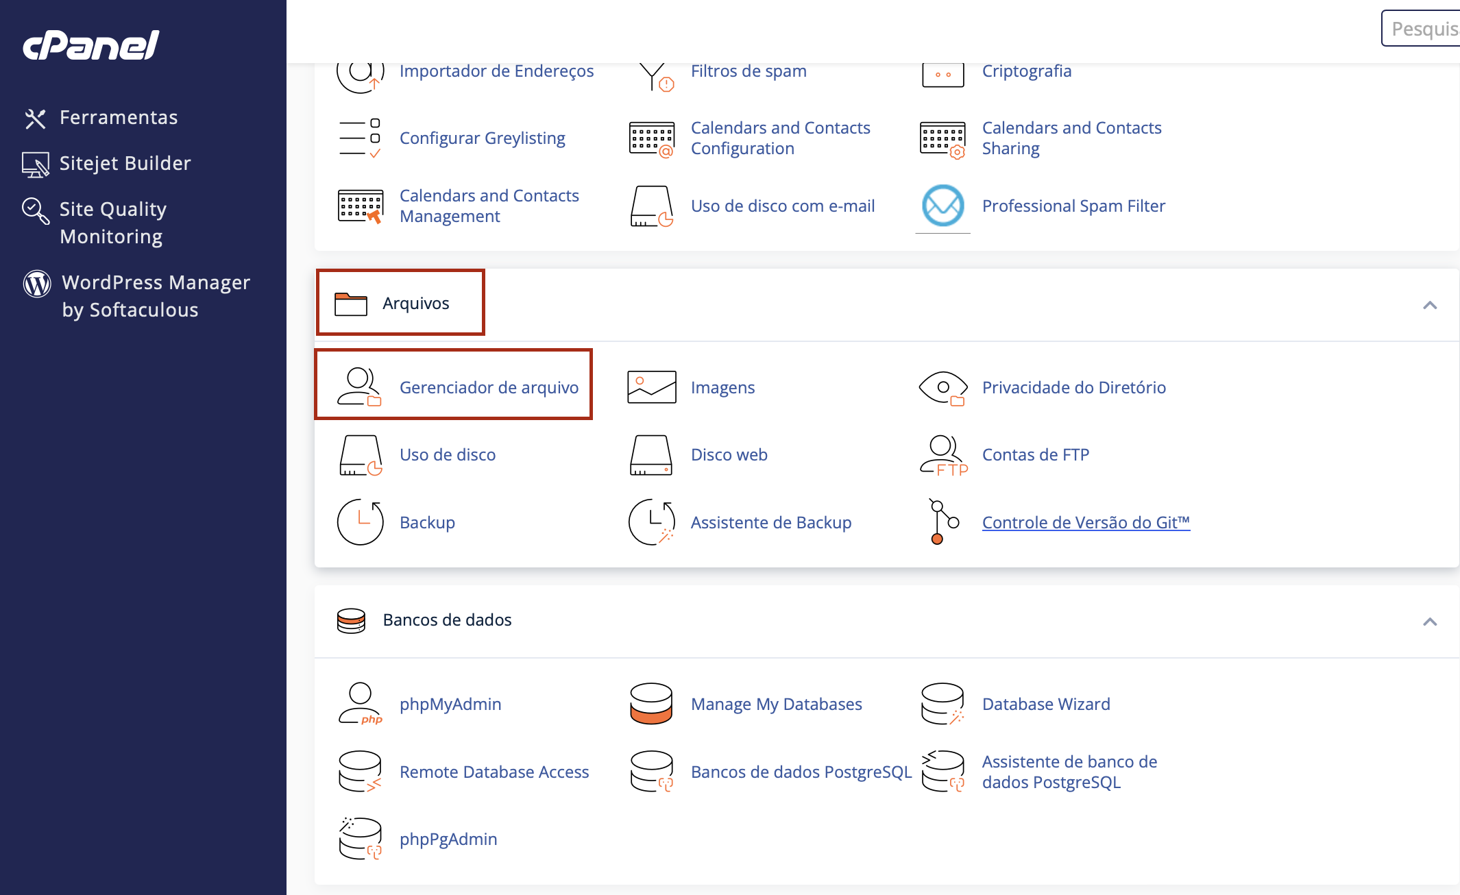Click the Gerenciador de arquivo icon
Image resolution: width=1460 pixels, height=895 pixels.
click(360, 387)
